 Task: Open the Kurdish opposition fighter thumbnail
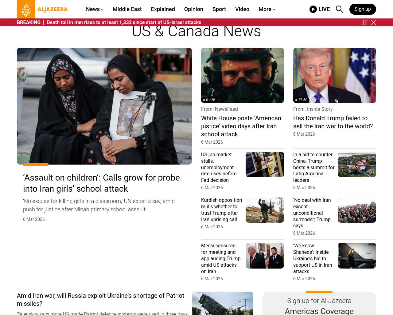[265, 210]
